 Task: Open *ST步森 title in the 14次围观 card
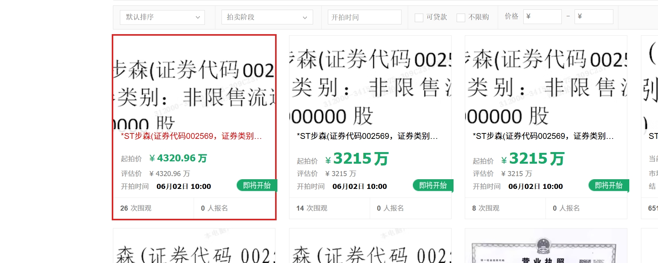click(x=367, y=136)
